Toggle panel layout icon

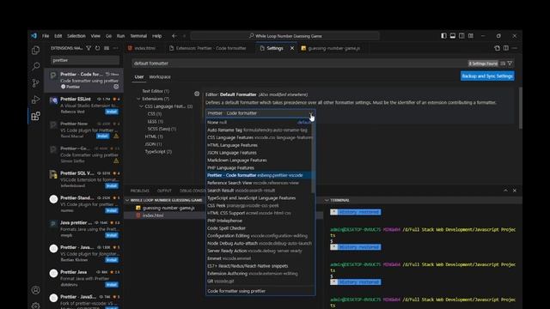coord(453,36)
